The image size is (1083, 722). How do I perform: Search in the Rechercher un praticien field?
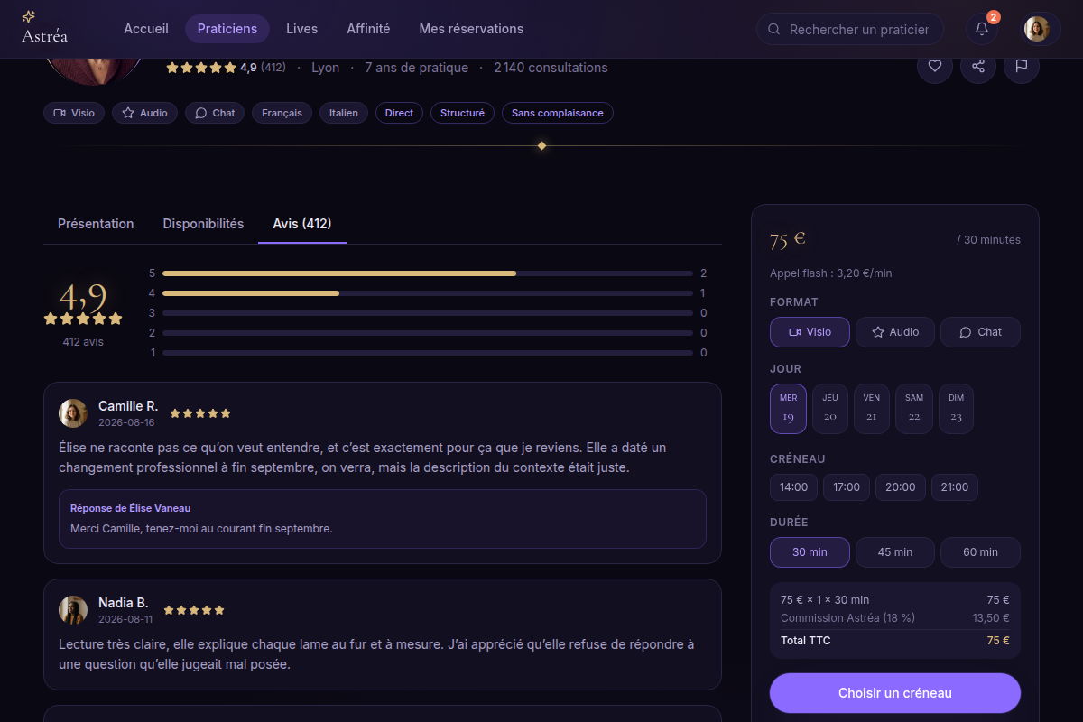coord(850,29)
